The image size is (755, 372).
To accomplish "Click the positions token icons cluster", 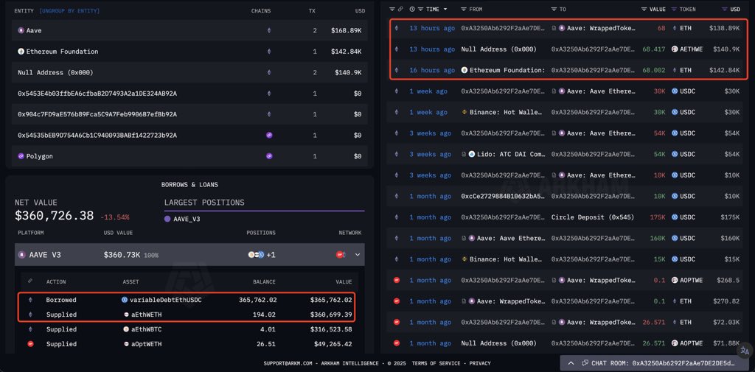I will tap(256, 255).
